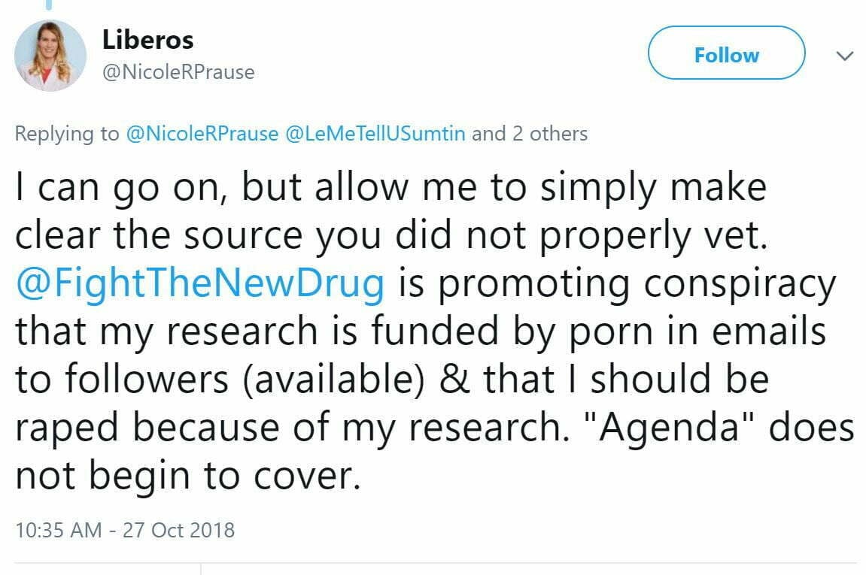
Task: Click the "Replying to" label text
Action: coord(66,134)
